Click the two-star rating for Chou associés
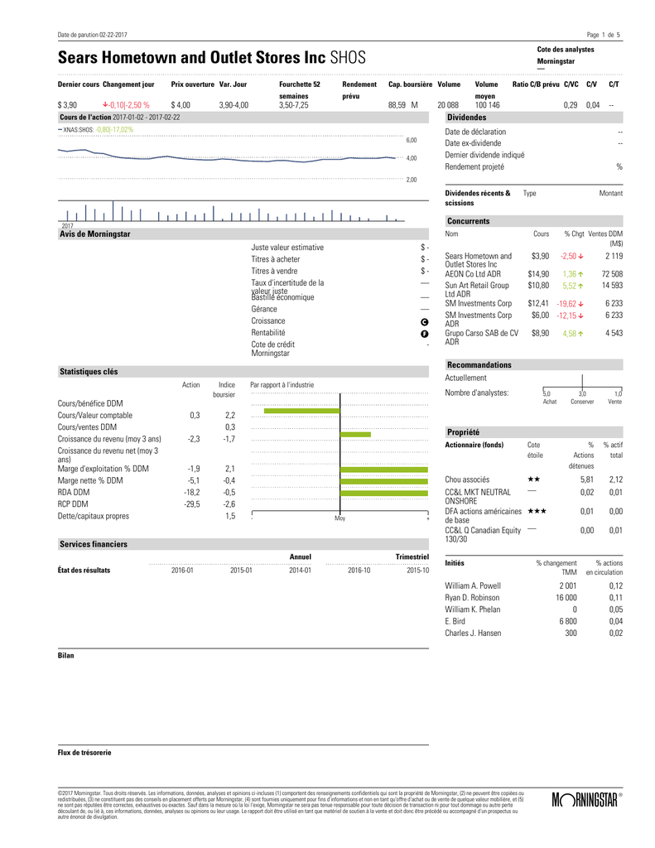655x848 pixels. 533,479
